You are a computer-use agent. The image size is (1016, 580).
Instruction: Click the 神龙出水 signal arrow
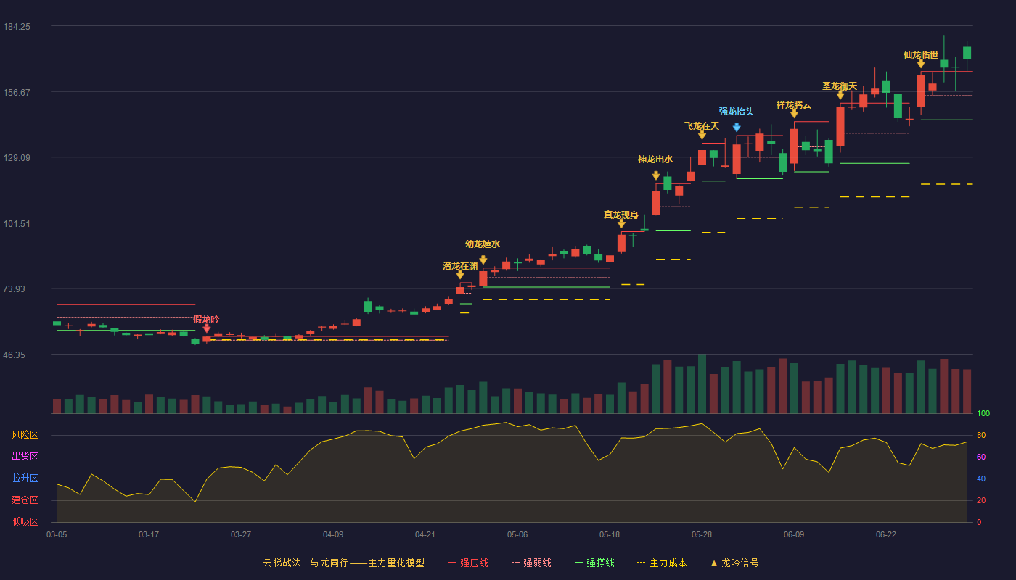pos(656,175)
